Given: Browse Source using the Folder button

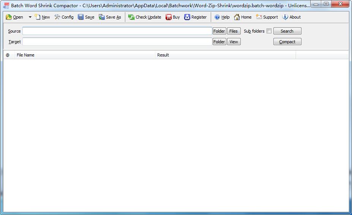Looking at the screenshot, I should (x=219, y=31).
